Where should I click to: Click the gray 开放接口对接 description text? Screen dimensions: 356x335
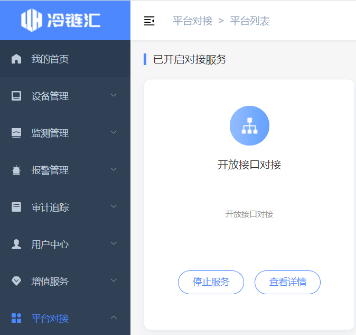pos(249,214)
